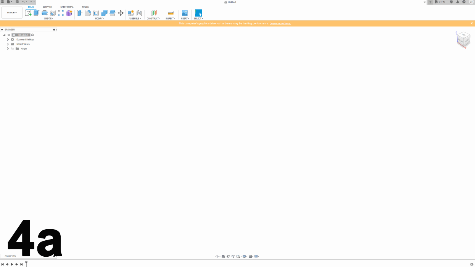Switch to the SHEET METAL tab
475x267 pixels.
[x=67, y=6]
